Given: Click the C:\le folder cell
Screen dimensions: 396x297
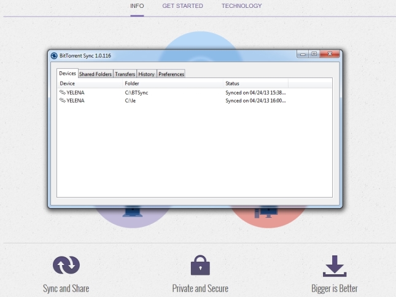Looking at the screenshot, I should [x=130, y=101].
